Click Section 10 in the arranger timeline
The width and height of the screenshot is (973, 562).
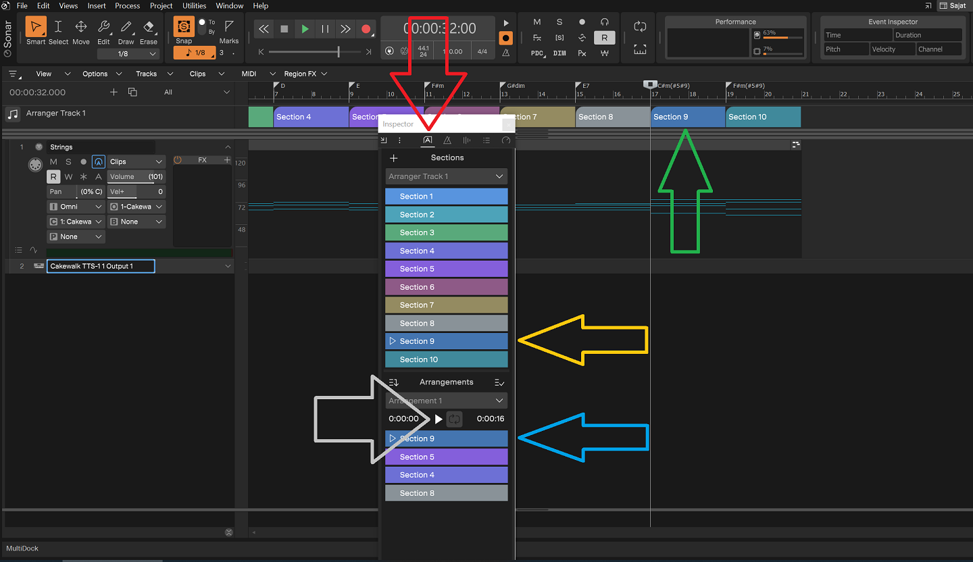[x=762, y=117]
